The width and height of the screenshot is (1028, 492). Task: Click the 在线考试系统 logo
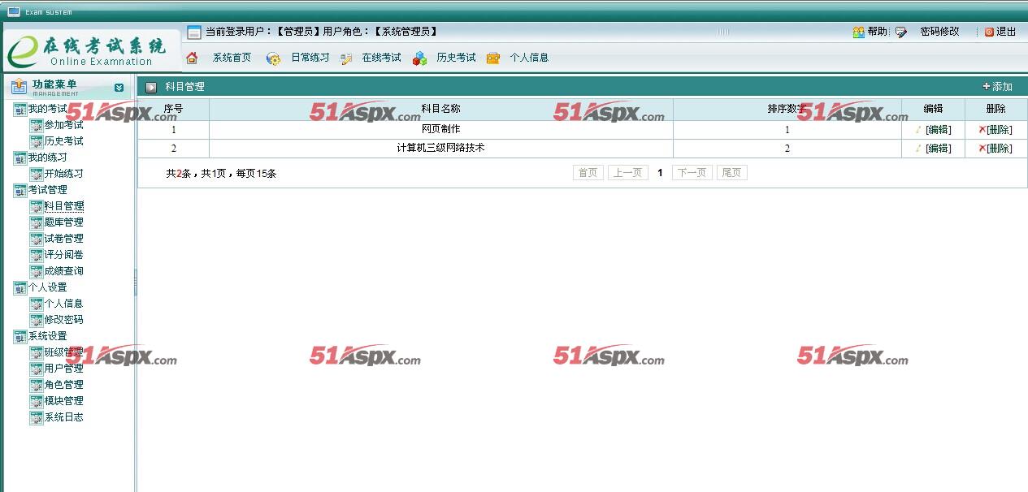pyautogui.click(x=91, y=50)
